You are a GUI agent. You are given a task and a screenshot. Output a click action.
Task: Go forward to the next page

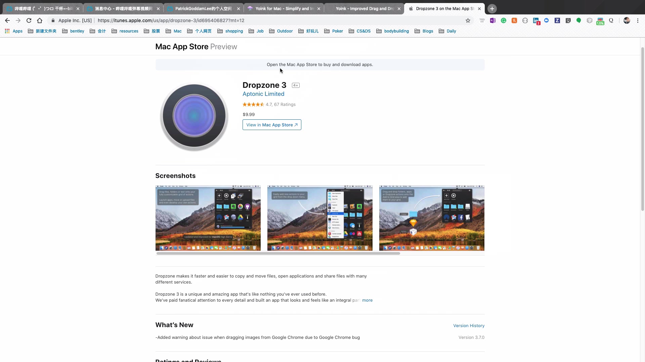click(x=18, y=20)
